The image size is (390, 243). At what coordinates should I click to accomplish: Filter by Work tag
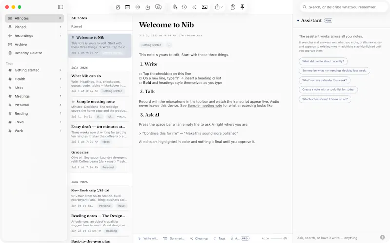click(34, 131)
